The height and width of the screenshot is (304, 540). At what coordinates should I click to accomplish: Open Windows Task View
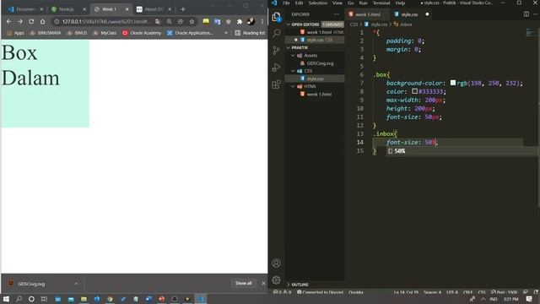(x=44, y=299)
